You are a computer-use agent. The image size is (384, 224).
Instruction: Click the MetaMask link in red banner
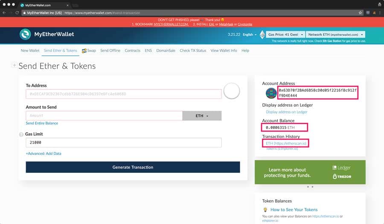click(x=226, y=24)
